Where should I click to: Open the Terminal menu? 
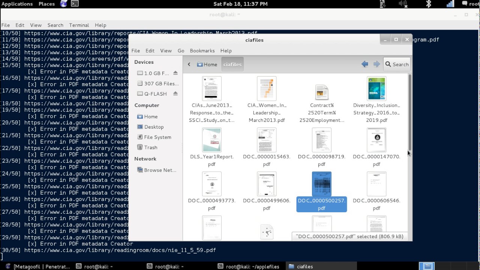79,25
